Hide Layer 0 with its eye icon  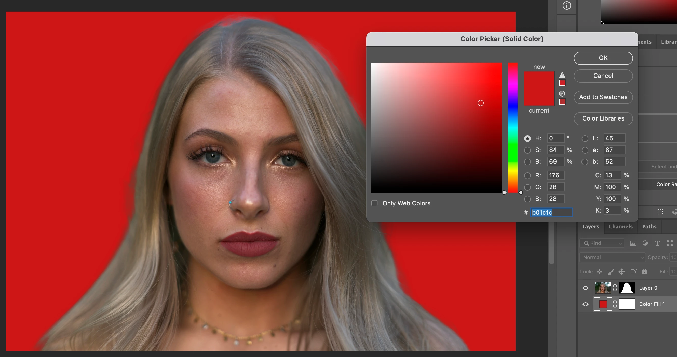(585, 288)
